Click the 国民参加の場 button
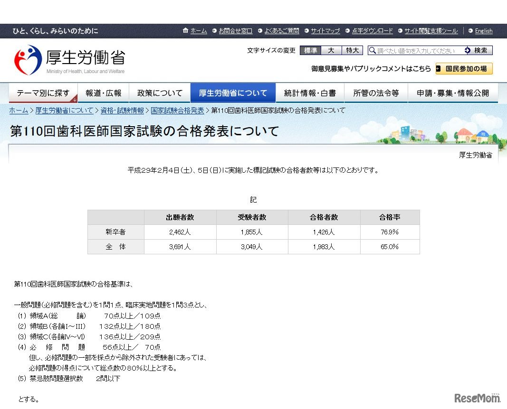This screenshot has height=409, width=507. 464,68
